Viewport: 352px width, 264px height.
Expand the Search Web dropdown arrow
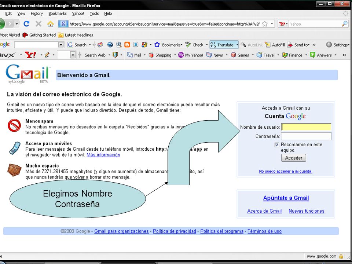coord(109,55)
